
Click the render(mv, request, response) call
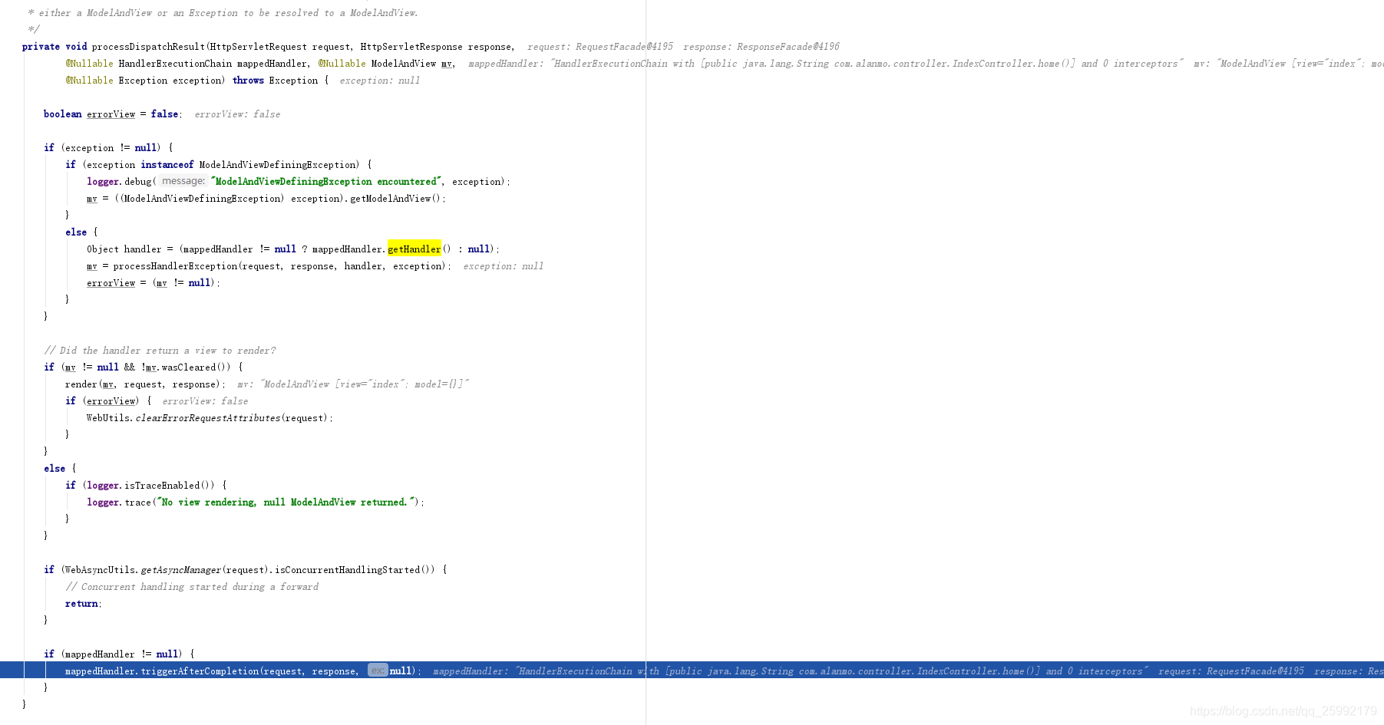pos(144,384)
